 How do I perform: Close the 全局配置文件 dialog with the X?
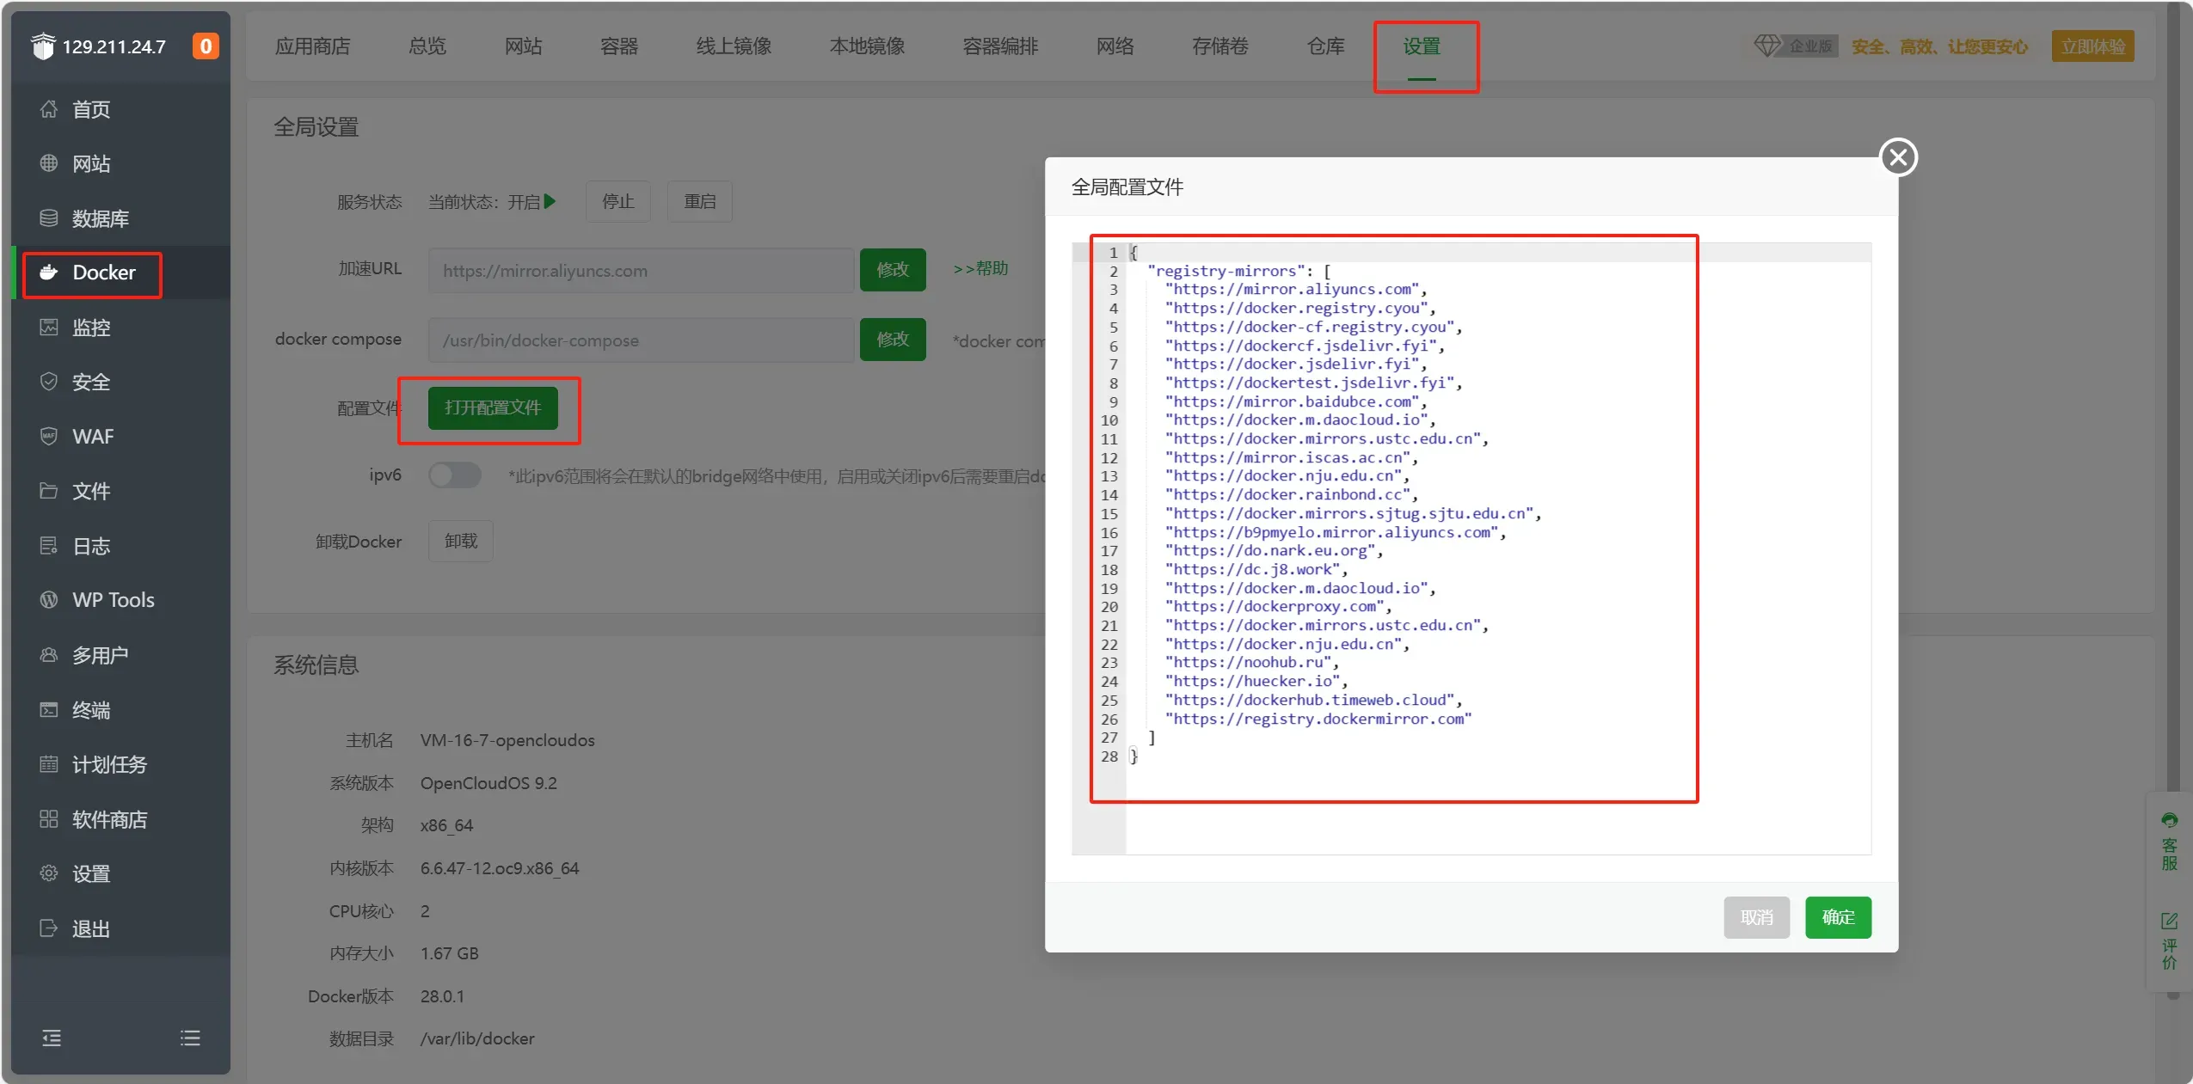point(1898,157)
